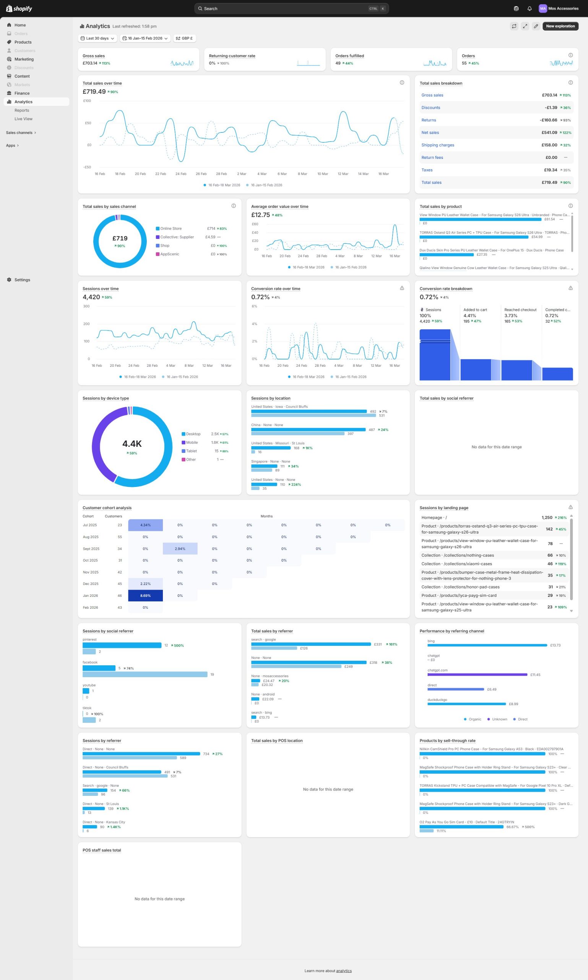This screenshot has width=588, height=980.
Task: Expand the Apps section in sidebar
Action: coord(12,145)
